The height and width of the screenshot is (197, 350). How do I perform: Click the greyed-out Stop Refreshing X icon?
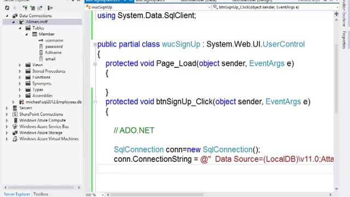coord(15,8)
